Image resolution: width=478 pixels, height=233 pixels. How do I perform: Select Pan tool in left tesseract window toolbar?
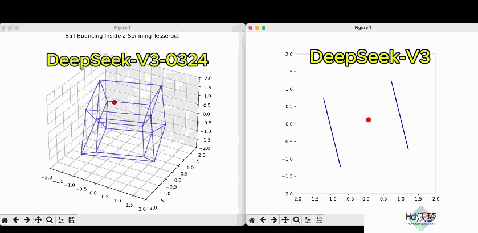tap(38, 219)
